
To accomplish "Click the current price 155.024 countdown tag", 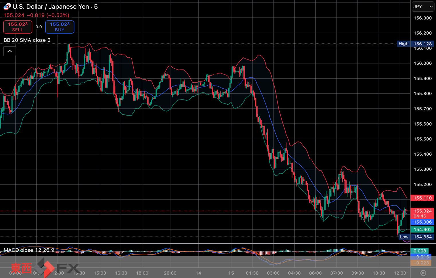I will click(423, 213).
